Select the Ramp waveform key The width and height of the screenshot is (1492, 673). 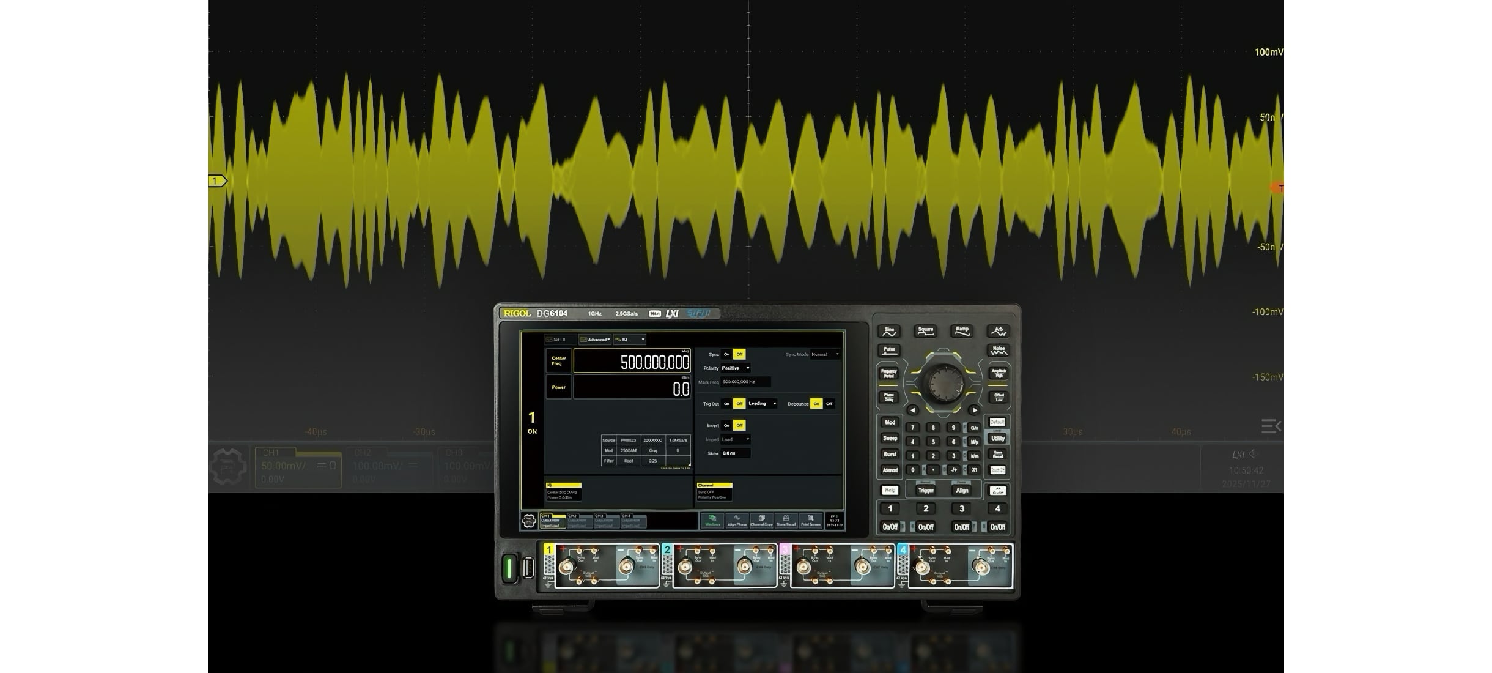962,332
